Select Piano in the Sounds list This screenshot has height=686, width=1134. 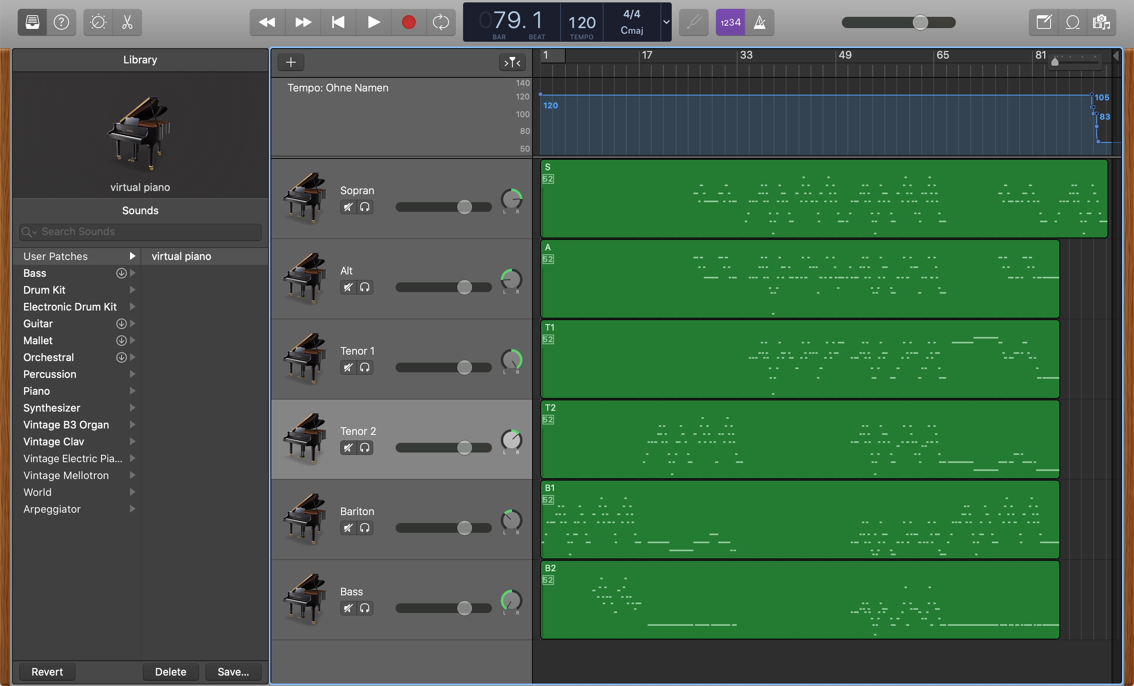(37, 391)
